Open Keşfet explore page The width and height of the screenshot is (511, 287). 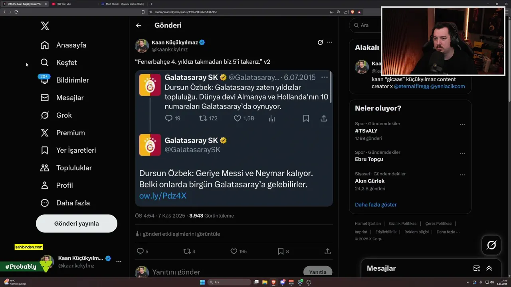[59, 63]
